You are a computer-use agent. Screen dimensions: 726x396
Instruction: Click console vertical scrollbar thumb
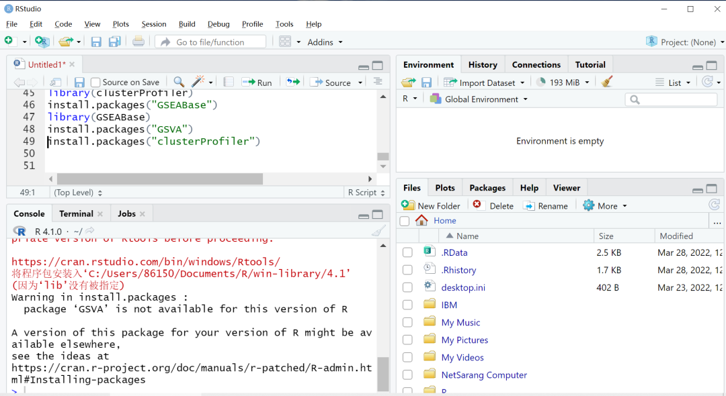[383, 374]
